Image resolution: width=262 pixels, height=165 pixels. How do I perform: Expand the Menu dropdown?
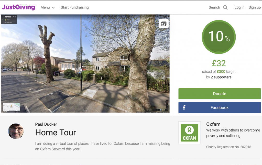[48, 7]
